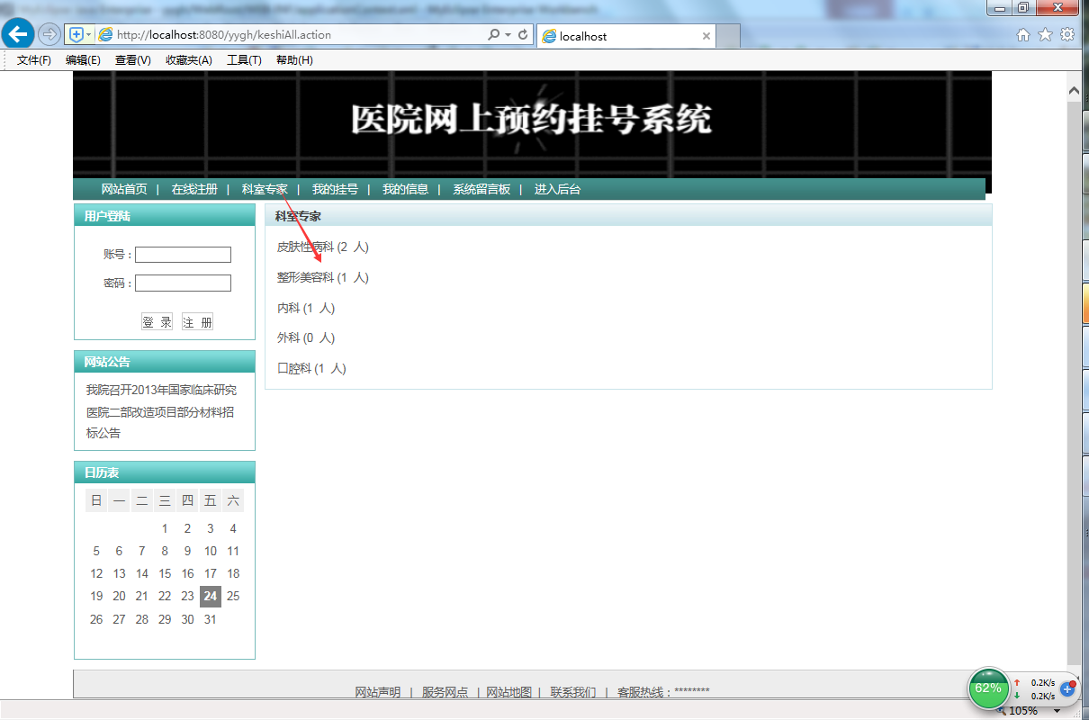Screen dimensions: 1089x720
Task: Open 口腔科 (1 人) department
Action: point(311,368)
